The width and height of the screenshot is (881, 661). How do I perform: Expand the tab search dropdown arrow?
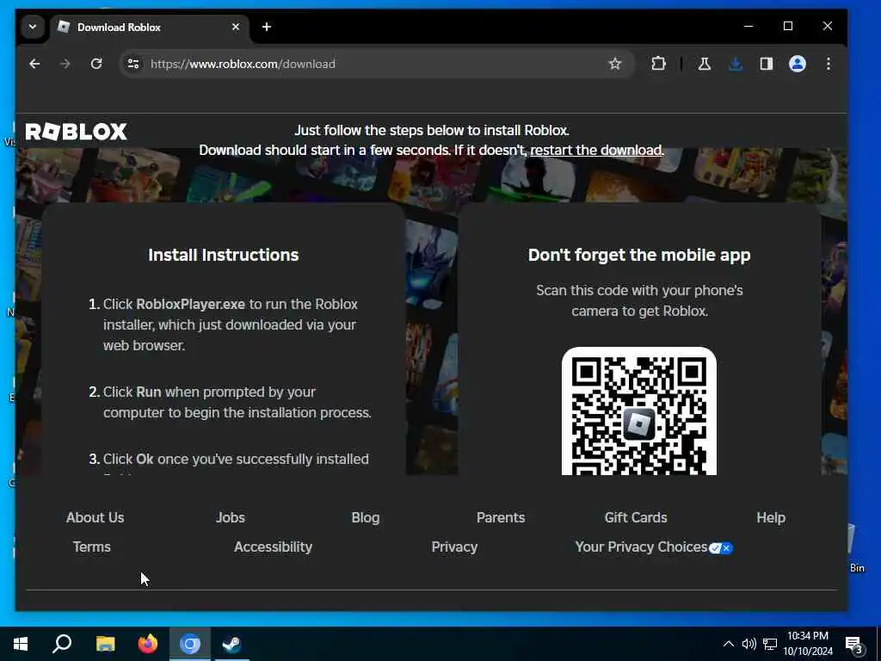pos(33,27)
